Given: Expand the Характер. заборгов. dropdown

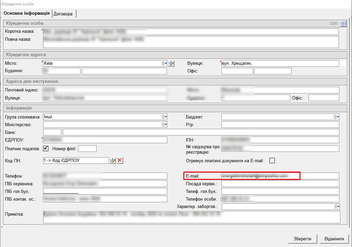Looking at the screenshot, I should [337, 207].
